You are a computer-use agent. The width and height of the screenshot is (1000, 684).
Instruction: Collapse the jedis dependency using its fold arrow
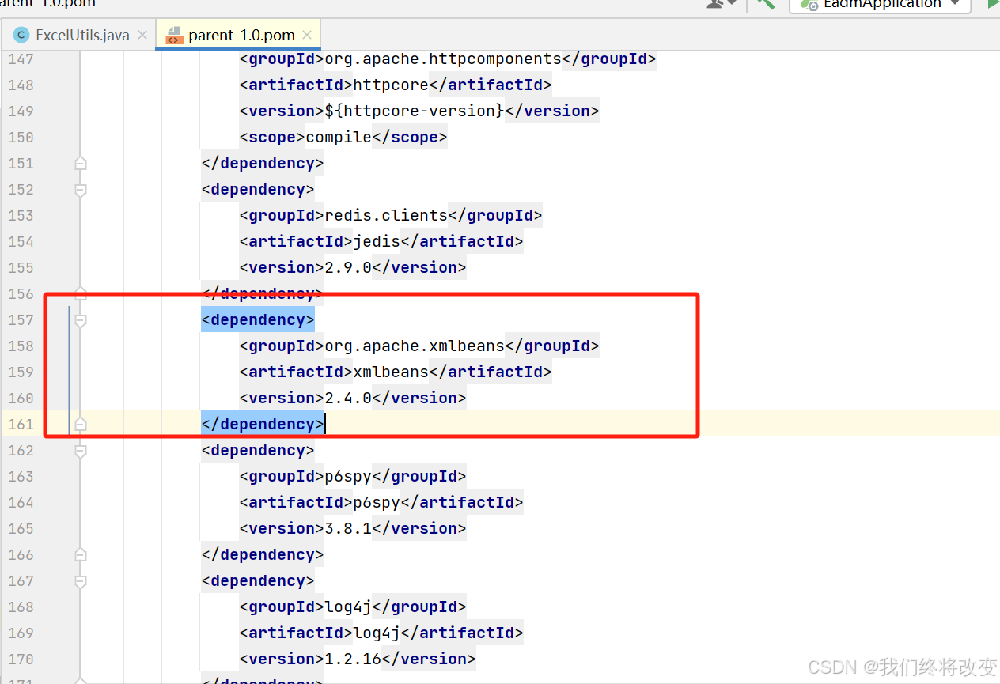click(80, 190)
